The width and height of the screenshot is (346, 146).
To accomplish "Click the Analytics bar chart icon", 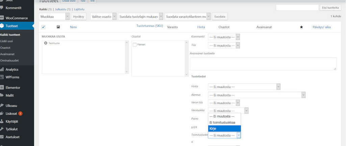I will click(x=2, y=69).
